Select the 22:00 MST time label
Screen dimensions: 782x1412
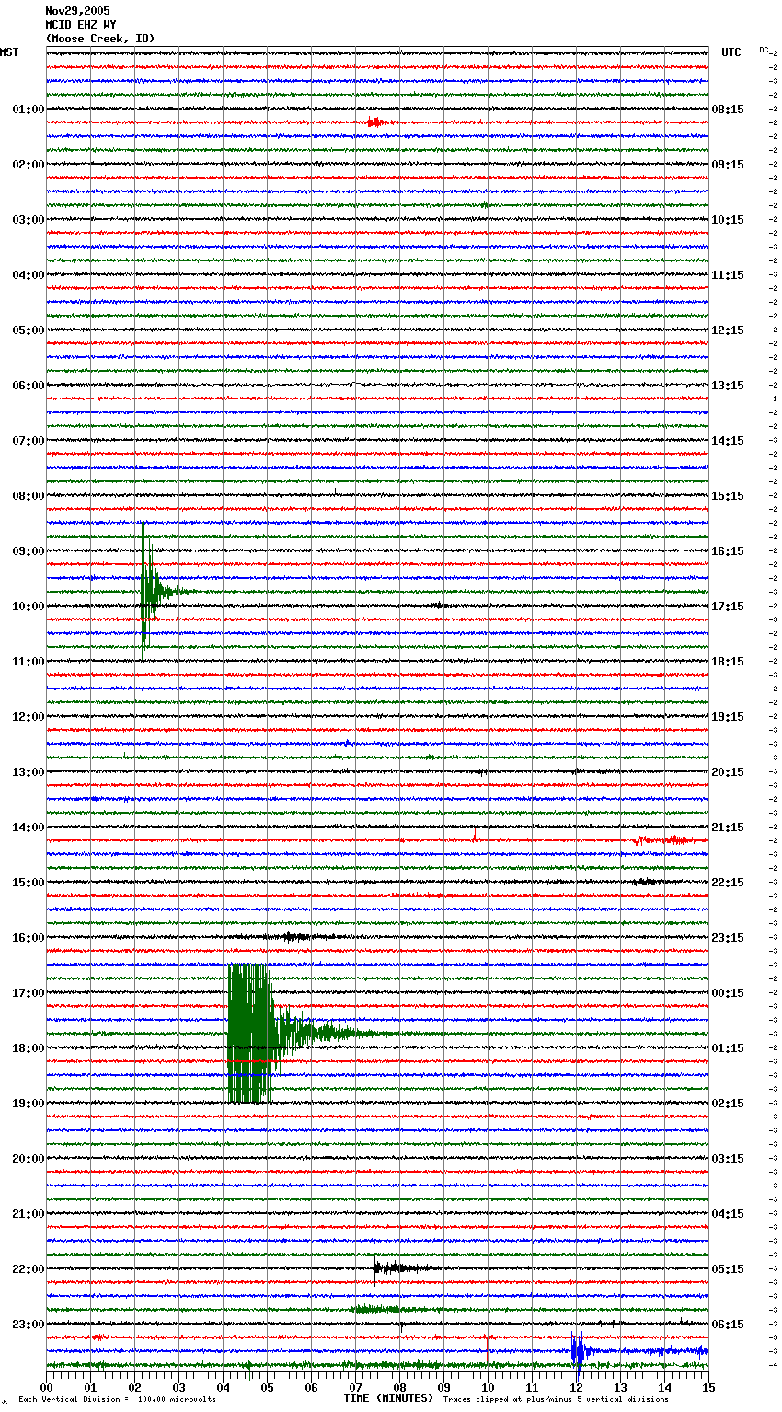pyautogui.click(x=29, y=1269)
